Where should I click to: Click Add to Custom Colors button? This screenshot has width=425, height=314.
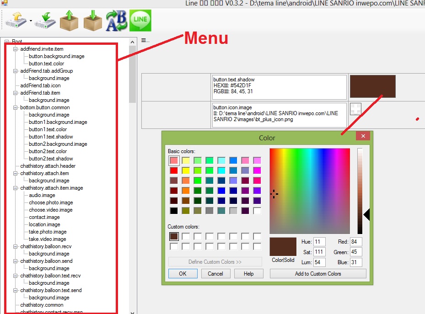tap(318, 273)
